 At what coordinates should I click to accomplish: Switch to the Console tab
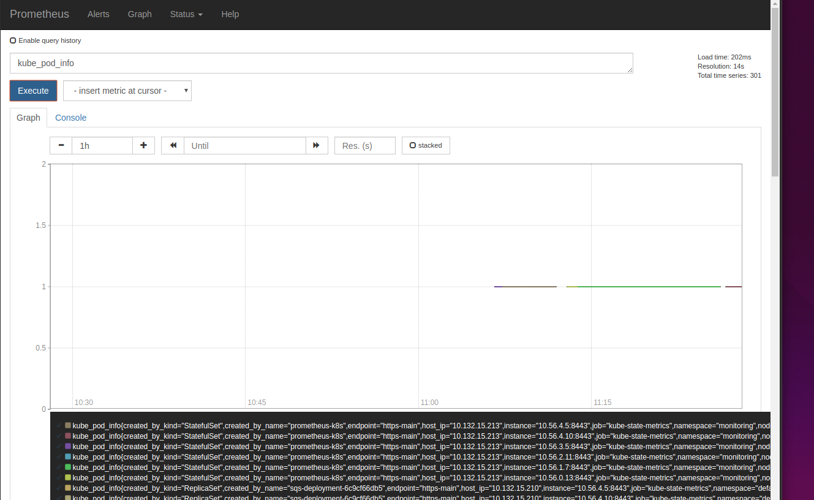coord(70,118)
